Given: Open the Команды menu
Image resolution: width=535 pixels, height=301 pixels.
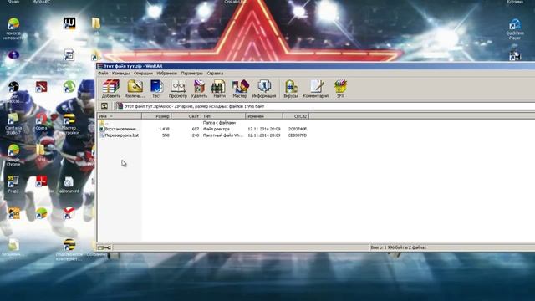Looking at the screenshot, I should click(120, 73).
